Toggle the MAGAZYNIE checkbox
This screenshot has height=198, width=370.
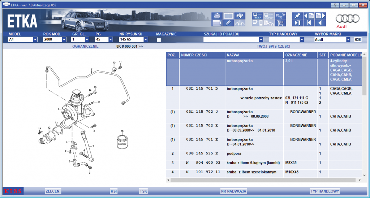click(159, 40)
